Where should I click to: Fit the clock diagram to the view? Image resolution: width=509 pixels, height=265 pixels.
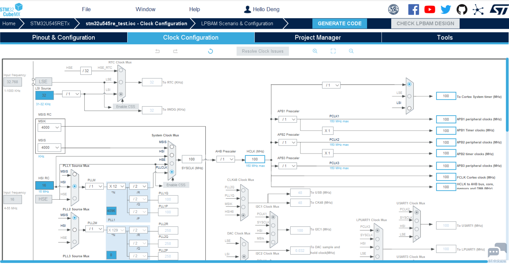click(333, 51)
